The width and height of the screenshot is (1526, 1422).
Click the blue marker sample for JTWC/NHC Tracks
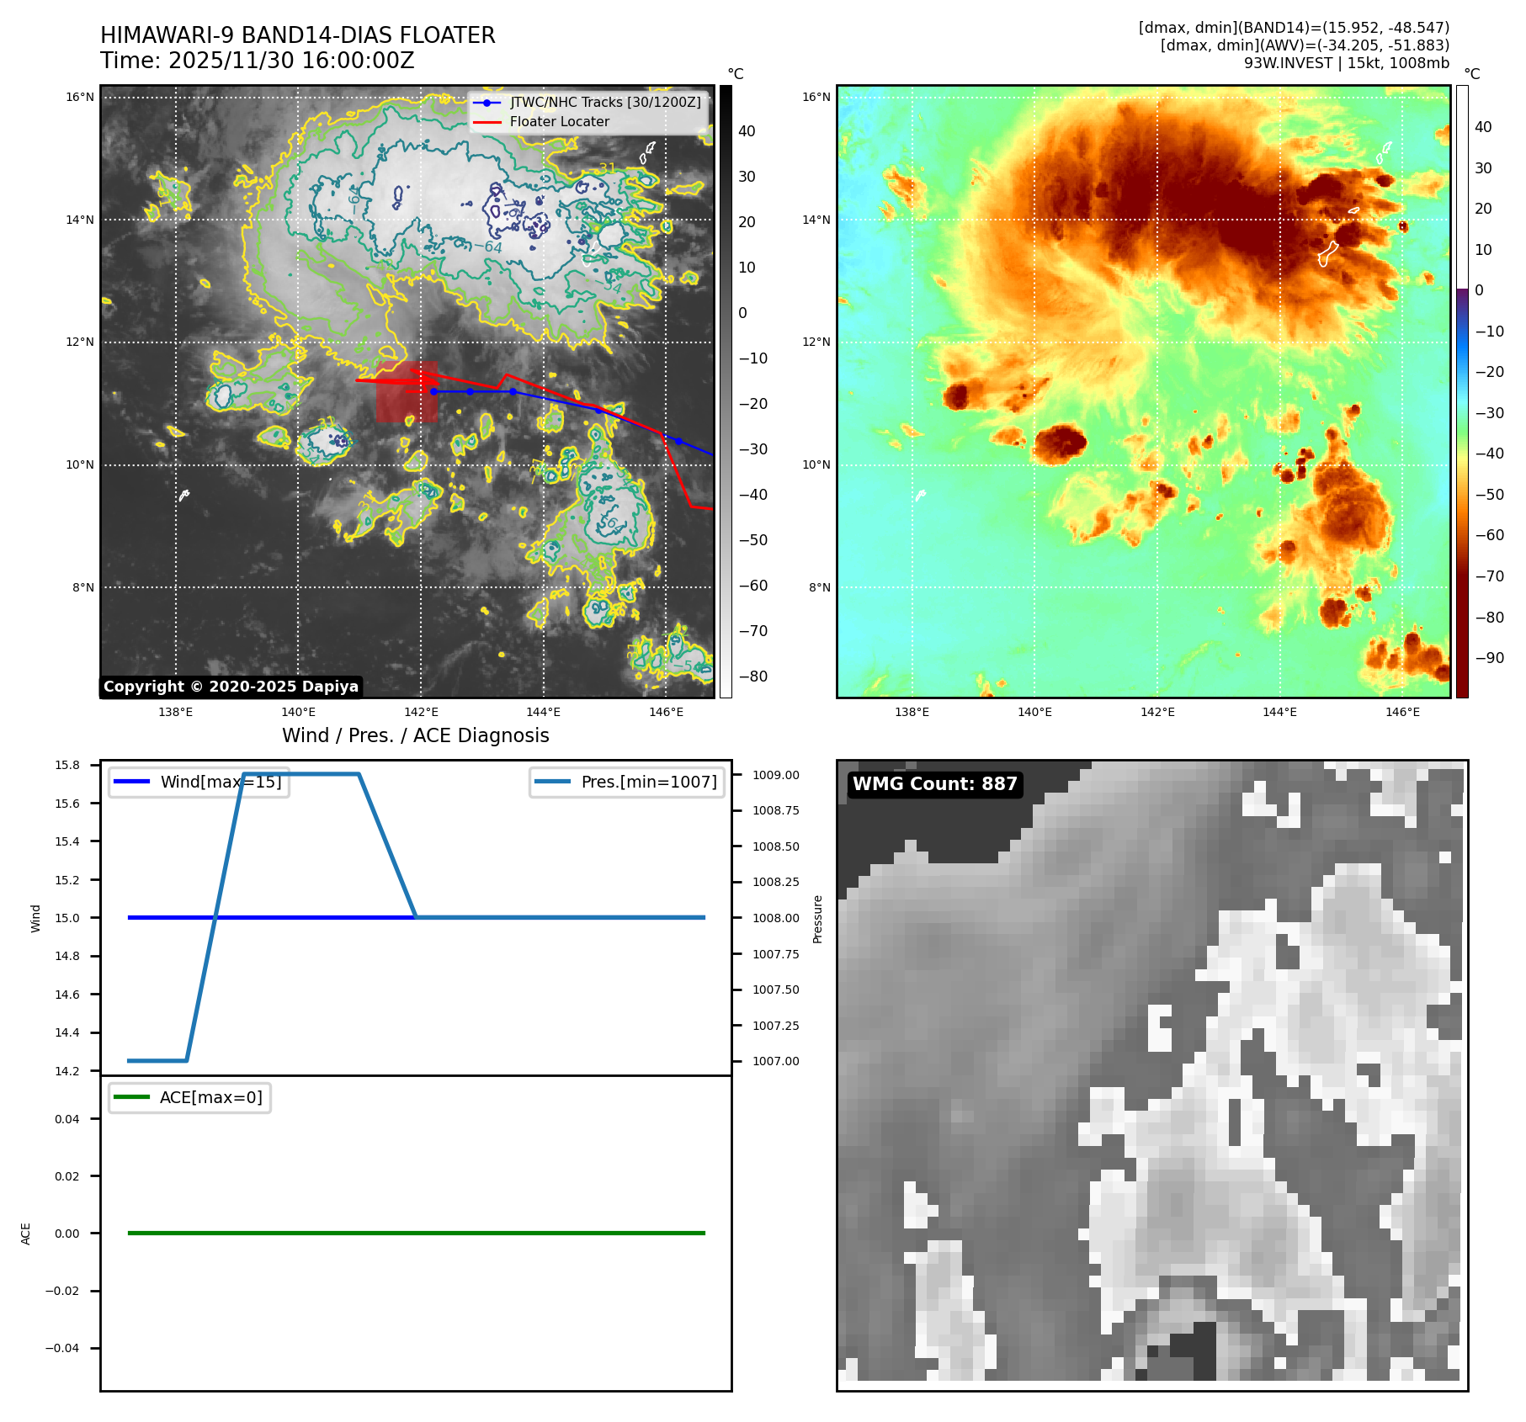tap(487, 103)
